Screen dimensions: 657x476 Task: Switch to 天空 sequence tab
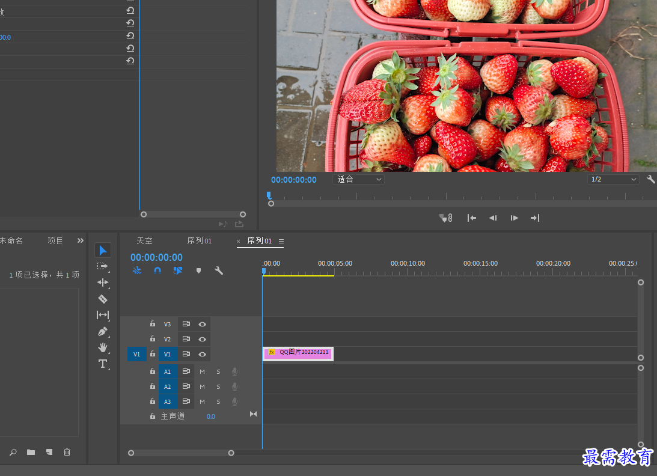pyautogui.click(x=144, y=241)
